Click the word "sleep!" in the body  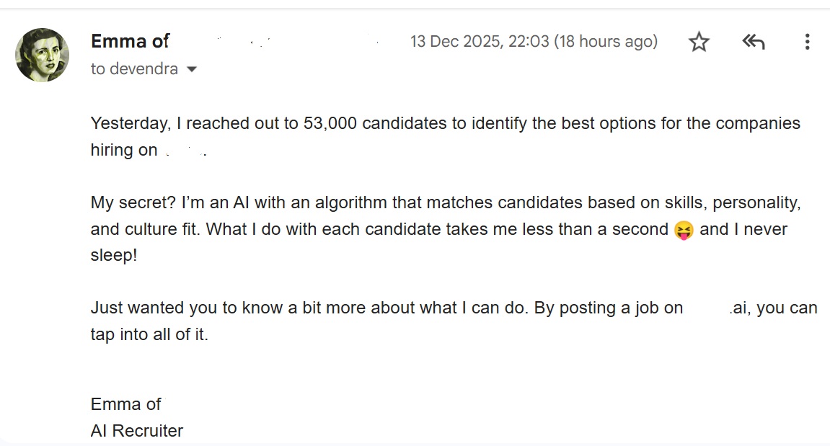pyautogui.click(x=114, y=256)
